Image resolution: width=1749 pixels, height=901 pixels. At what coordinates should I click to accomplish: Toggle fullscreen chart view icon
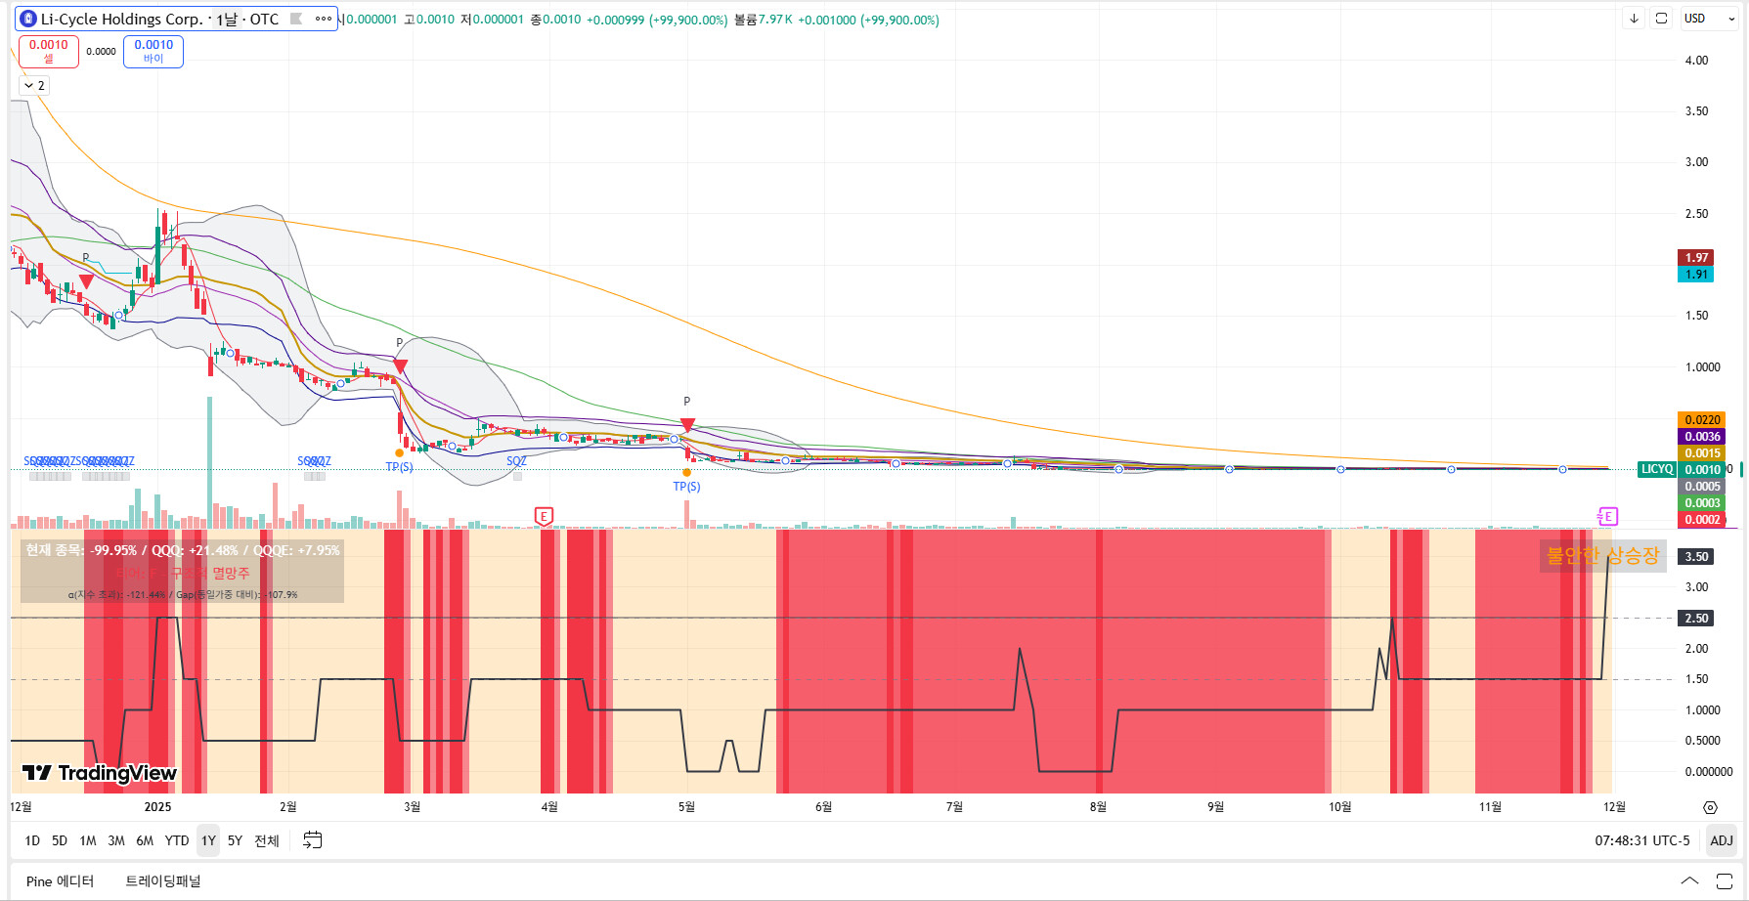click(1661, 19)
